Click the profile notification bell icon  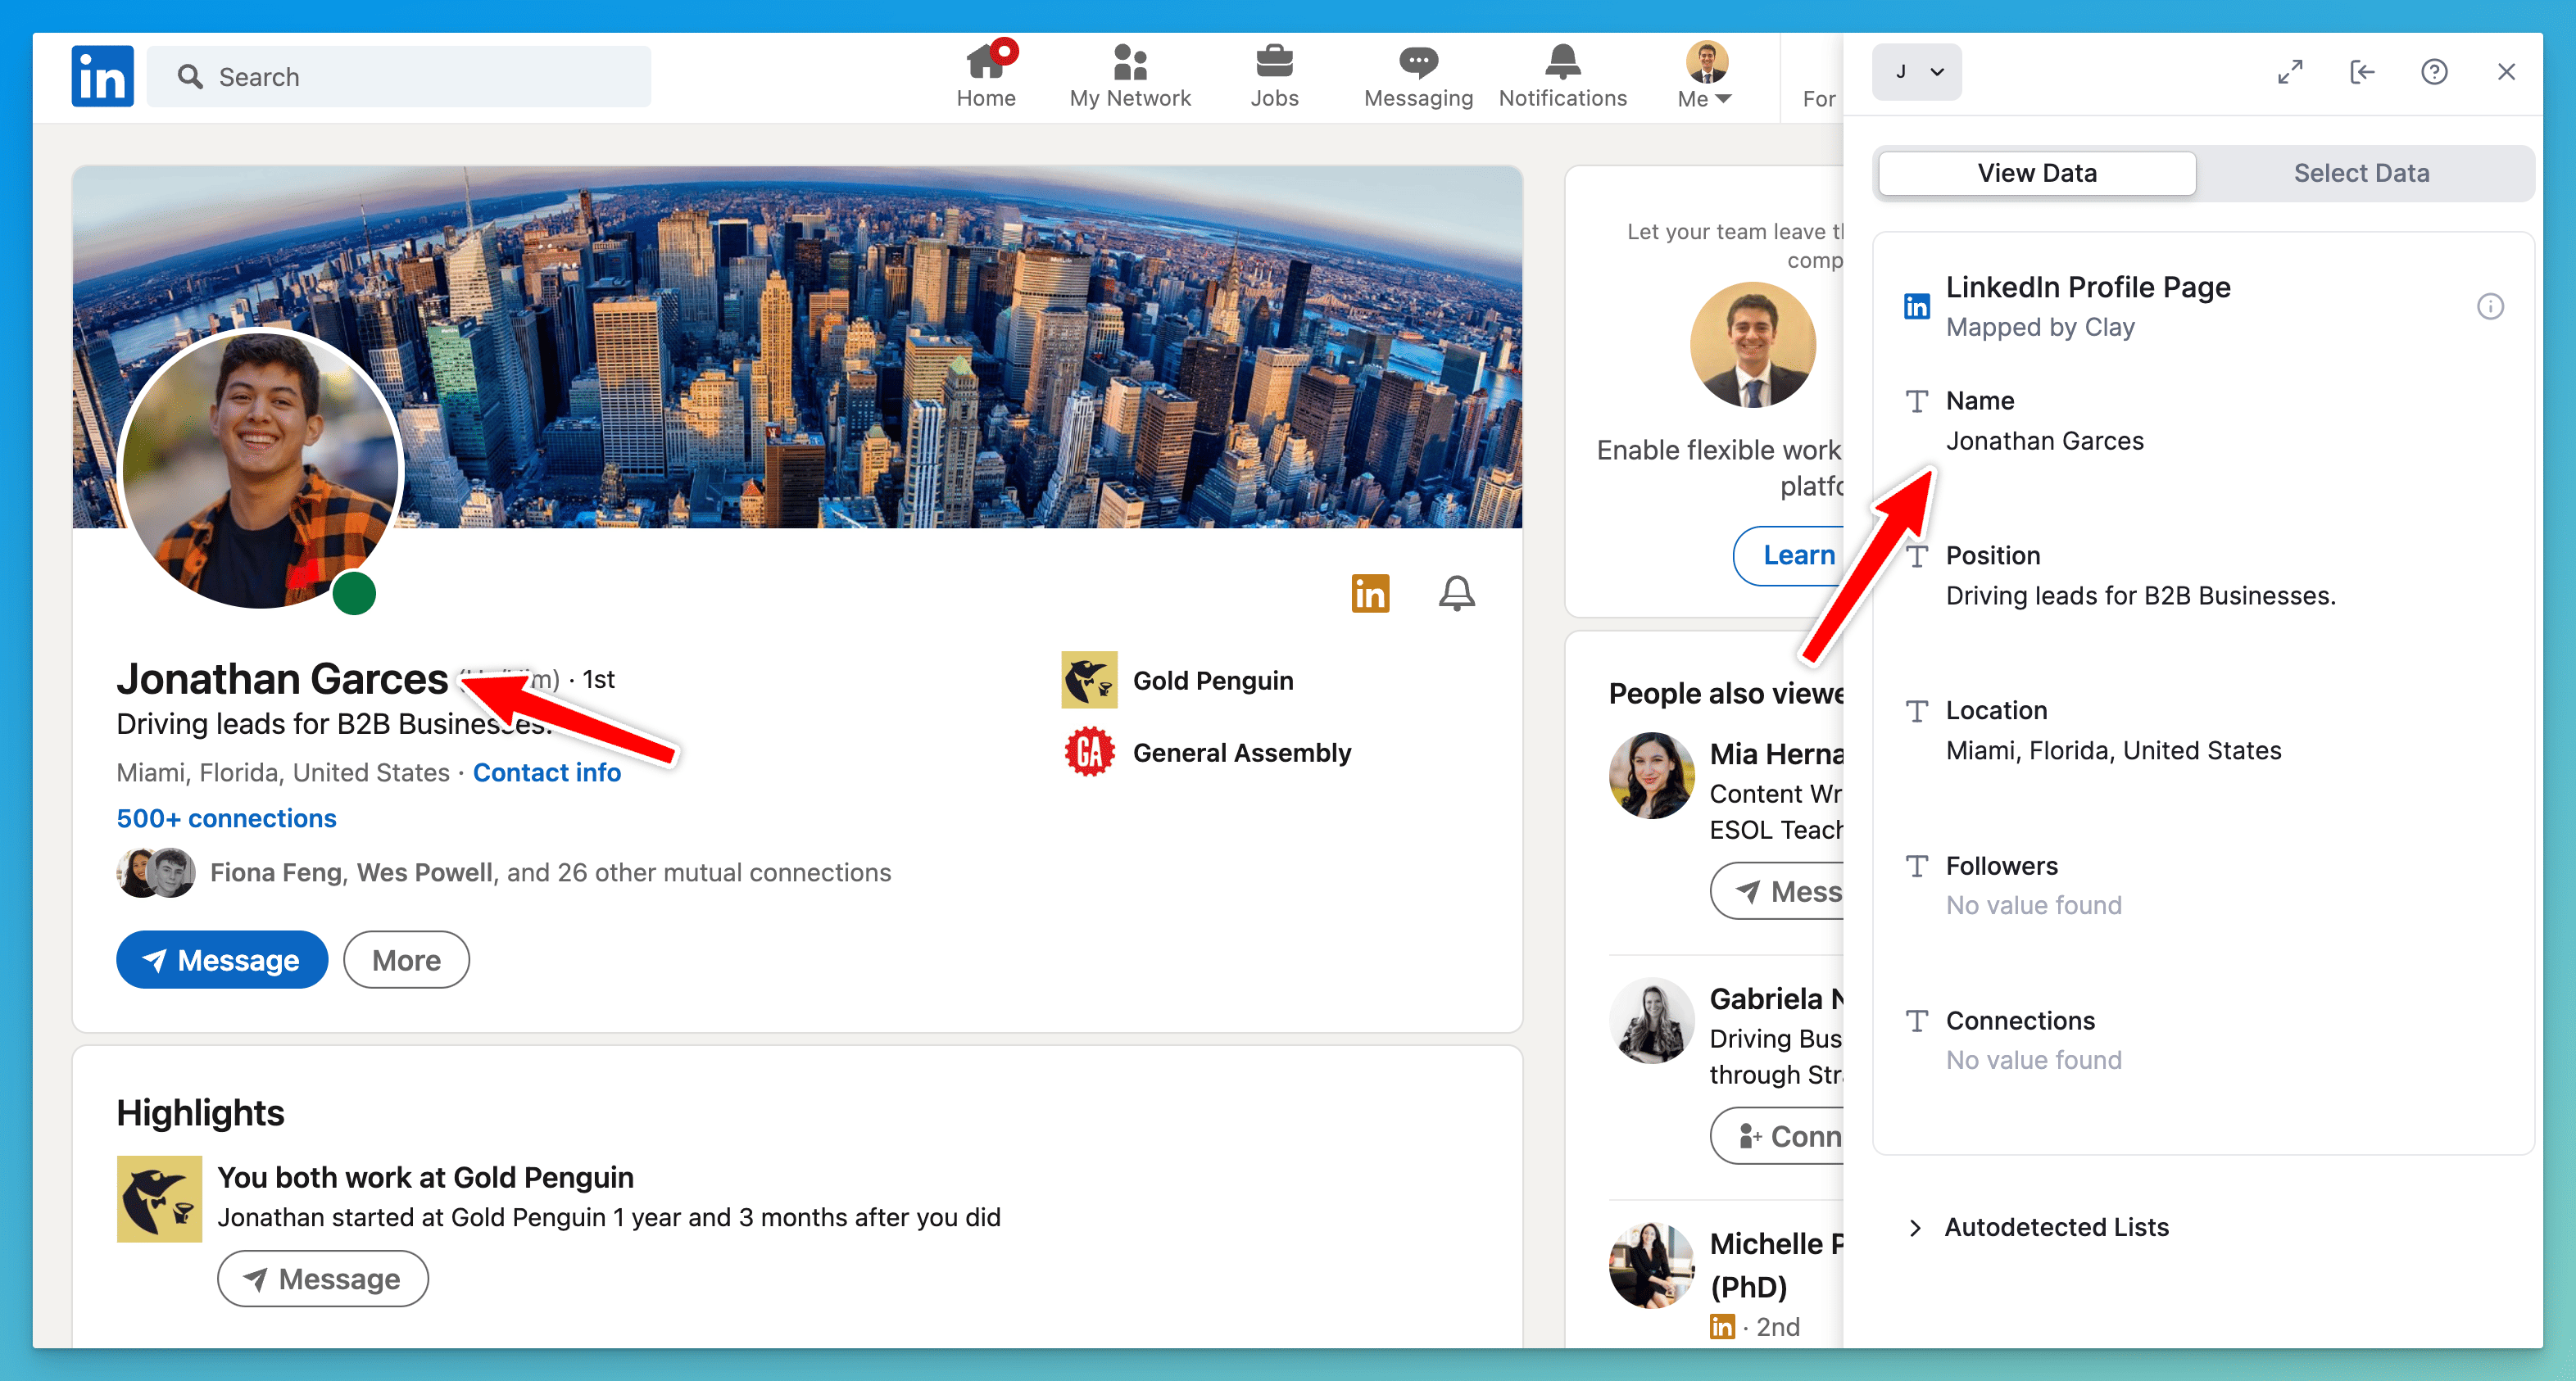1456,593
